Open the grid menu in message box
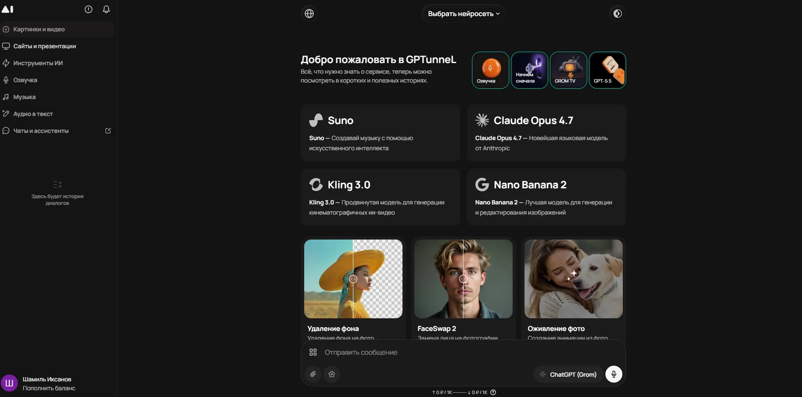Viewport: 802px width, 397px height. pos(313,352)
